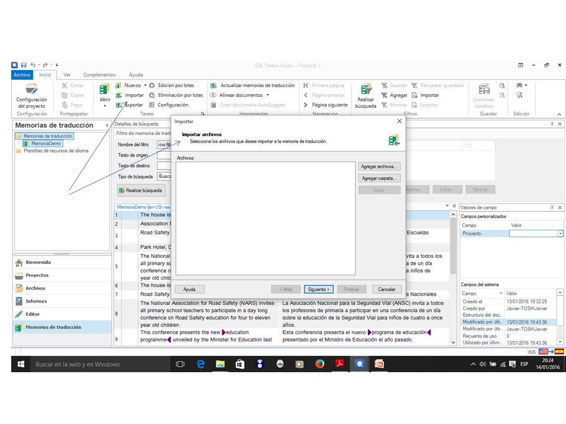Select Plantillas de recursos de idioma
Screen dimensions: 566x424
[52, 151]
